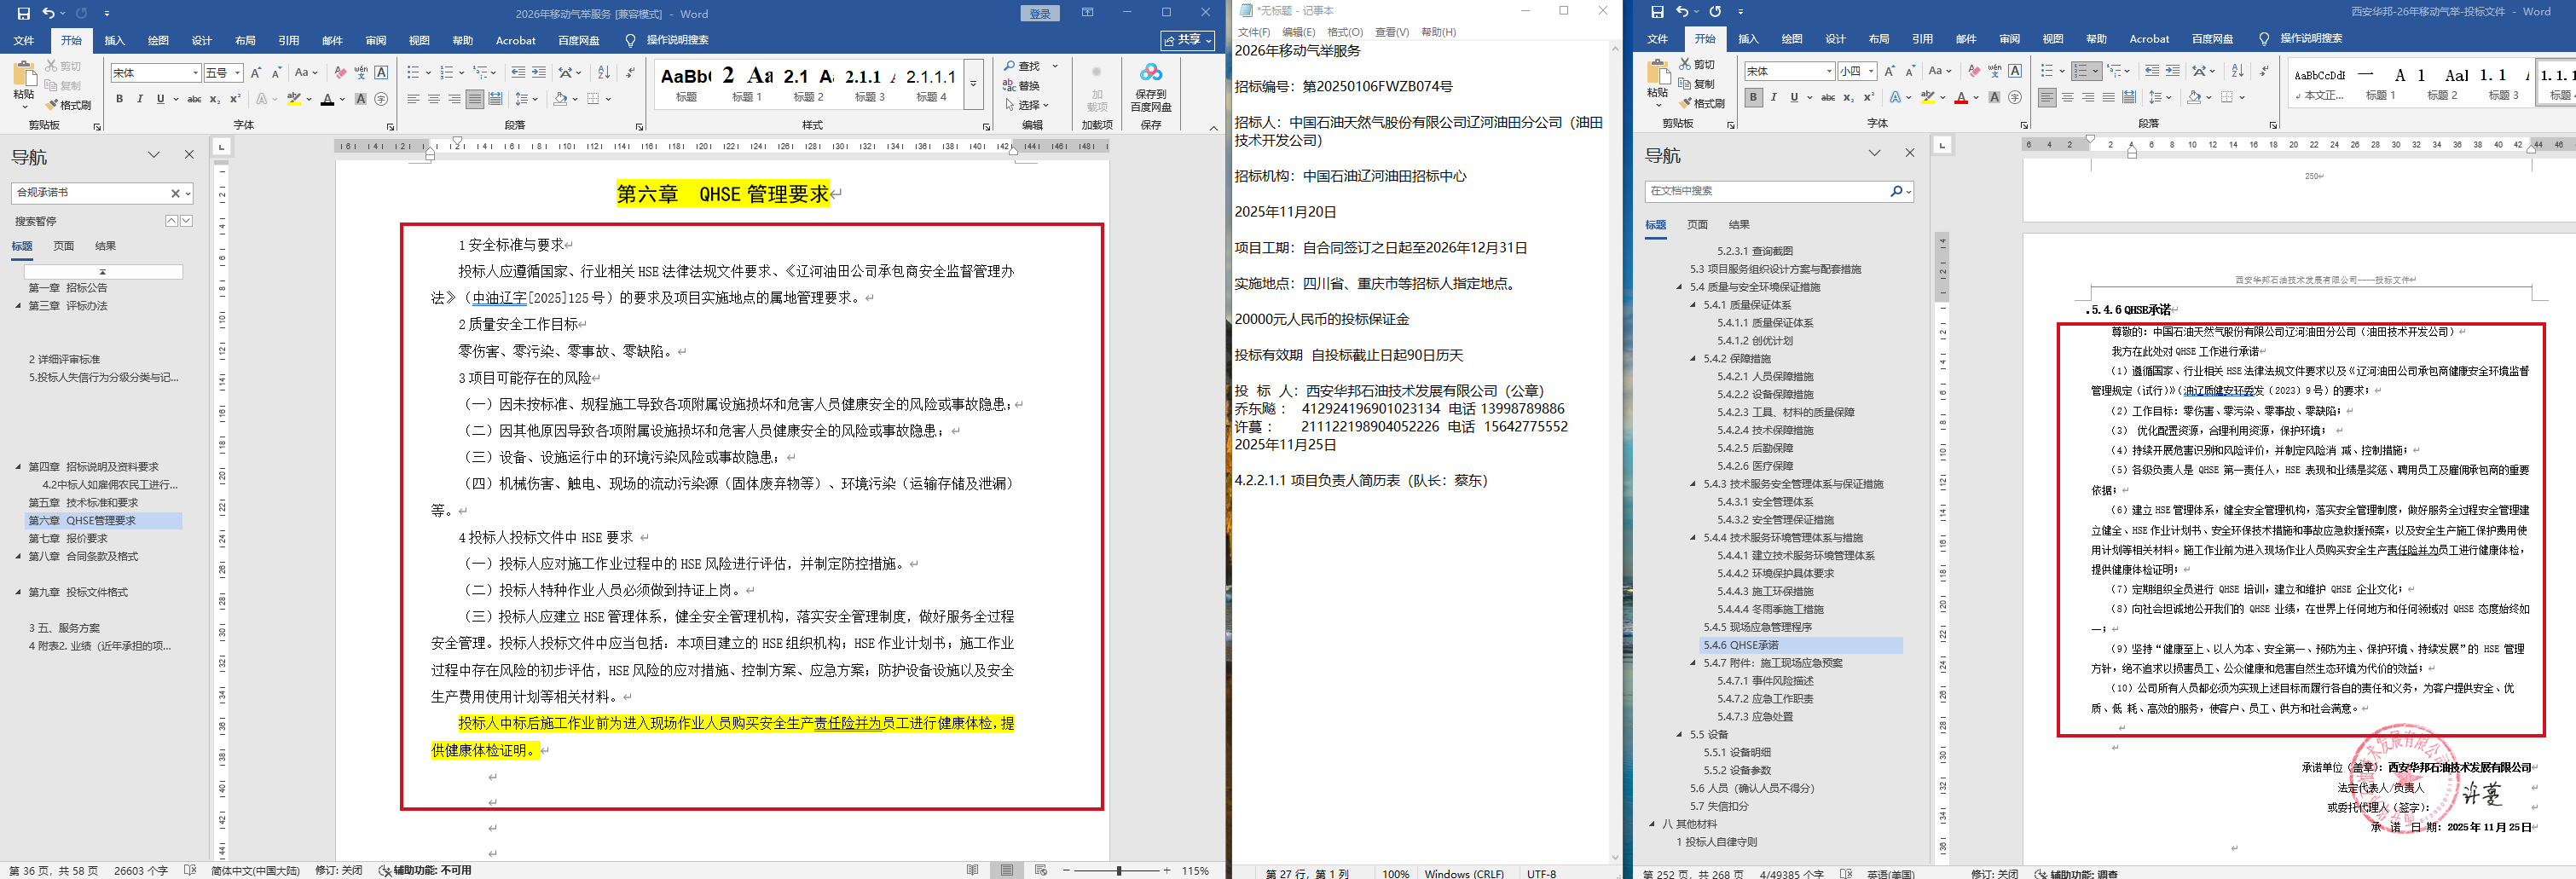Toggle subscript in left Word ribbon
Viewport: 2576px width, 879px height.
tap(215, 99)
